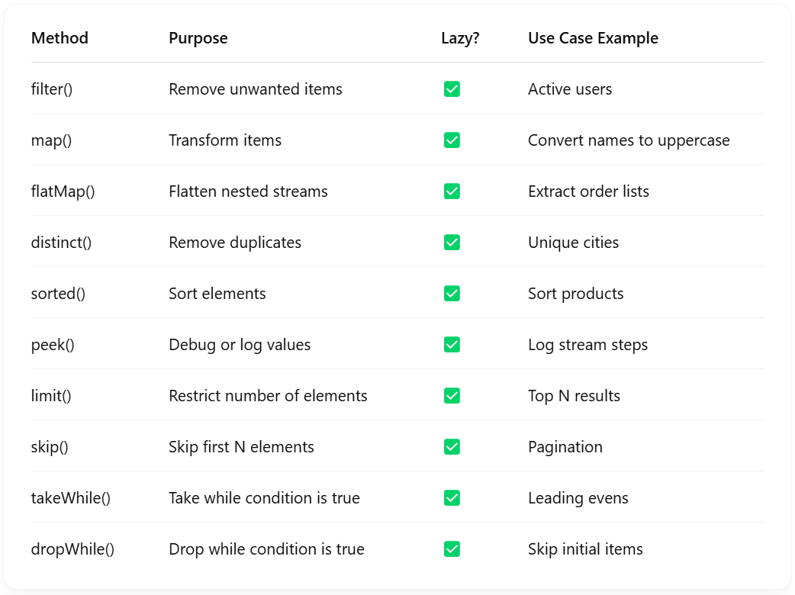Click the green checkmark beside flatMap()

[x=452, y=191]
